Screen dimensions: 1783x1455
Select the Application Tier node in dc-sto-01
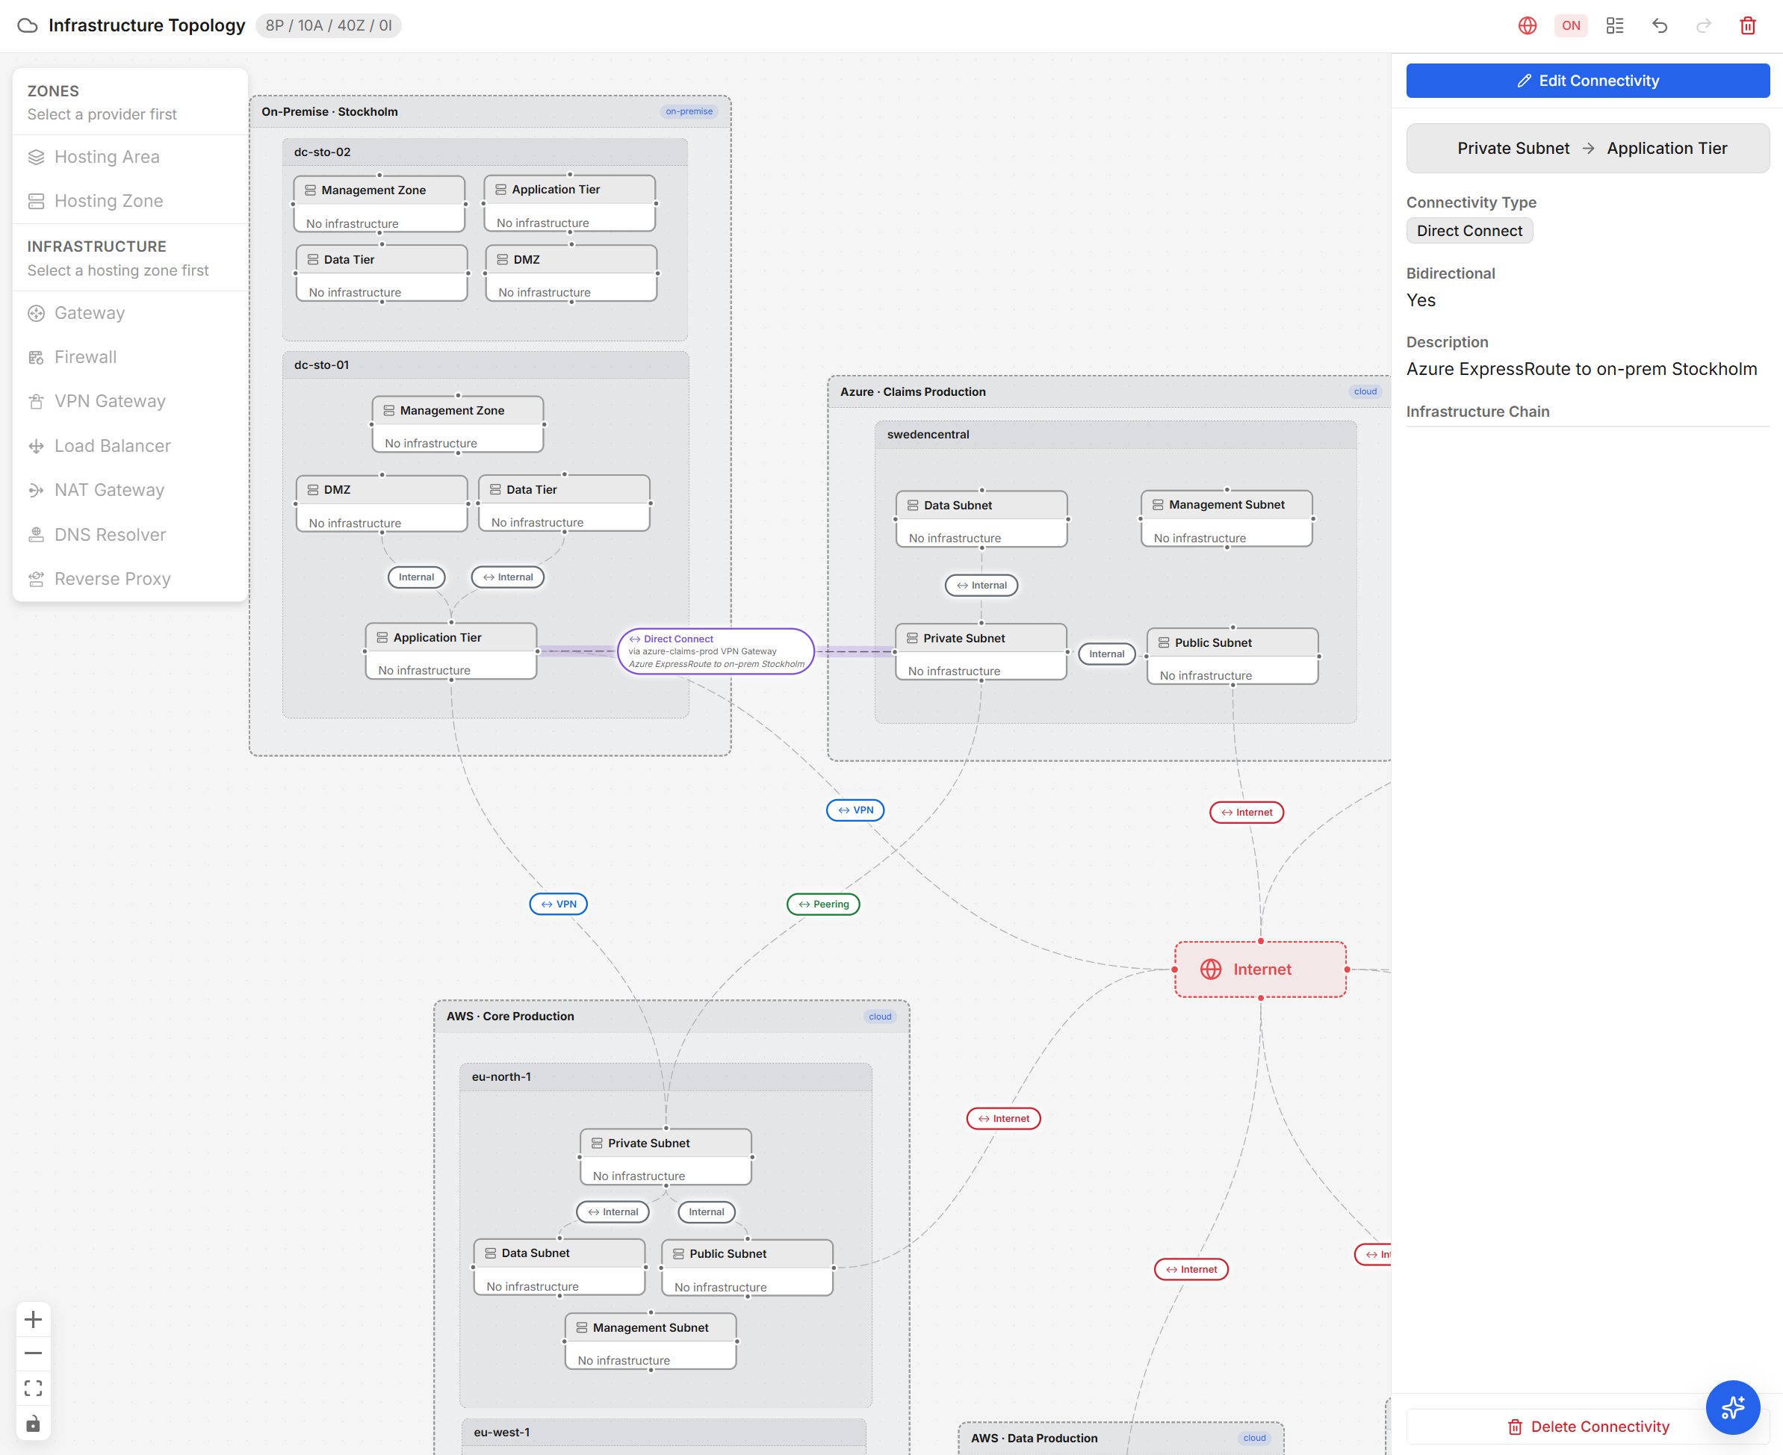coord(451,651)
